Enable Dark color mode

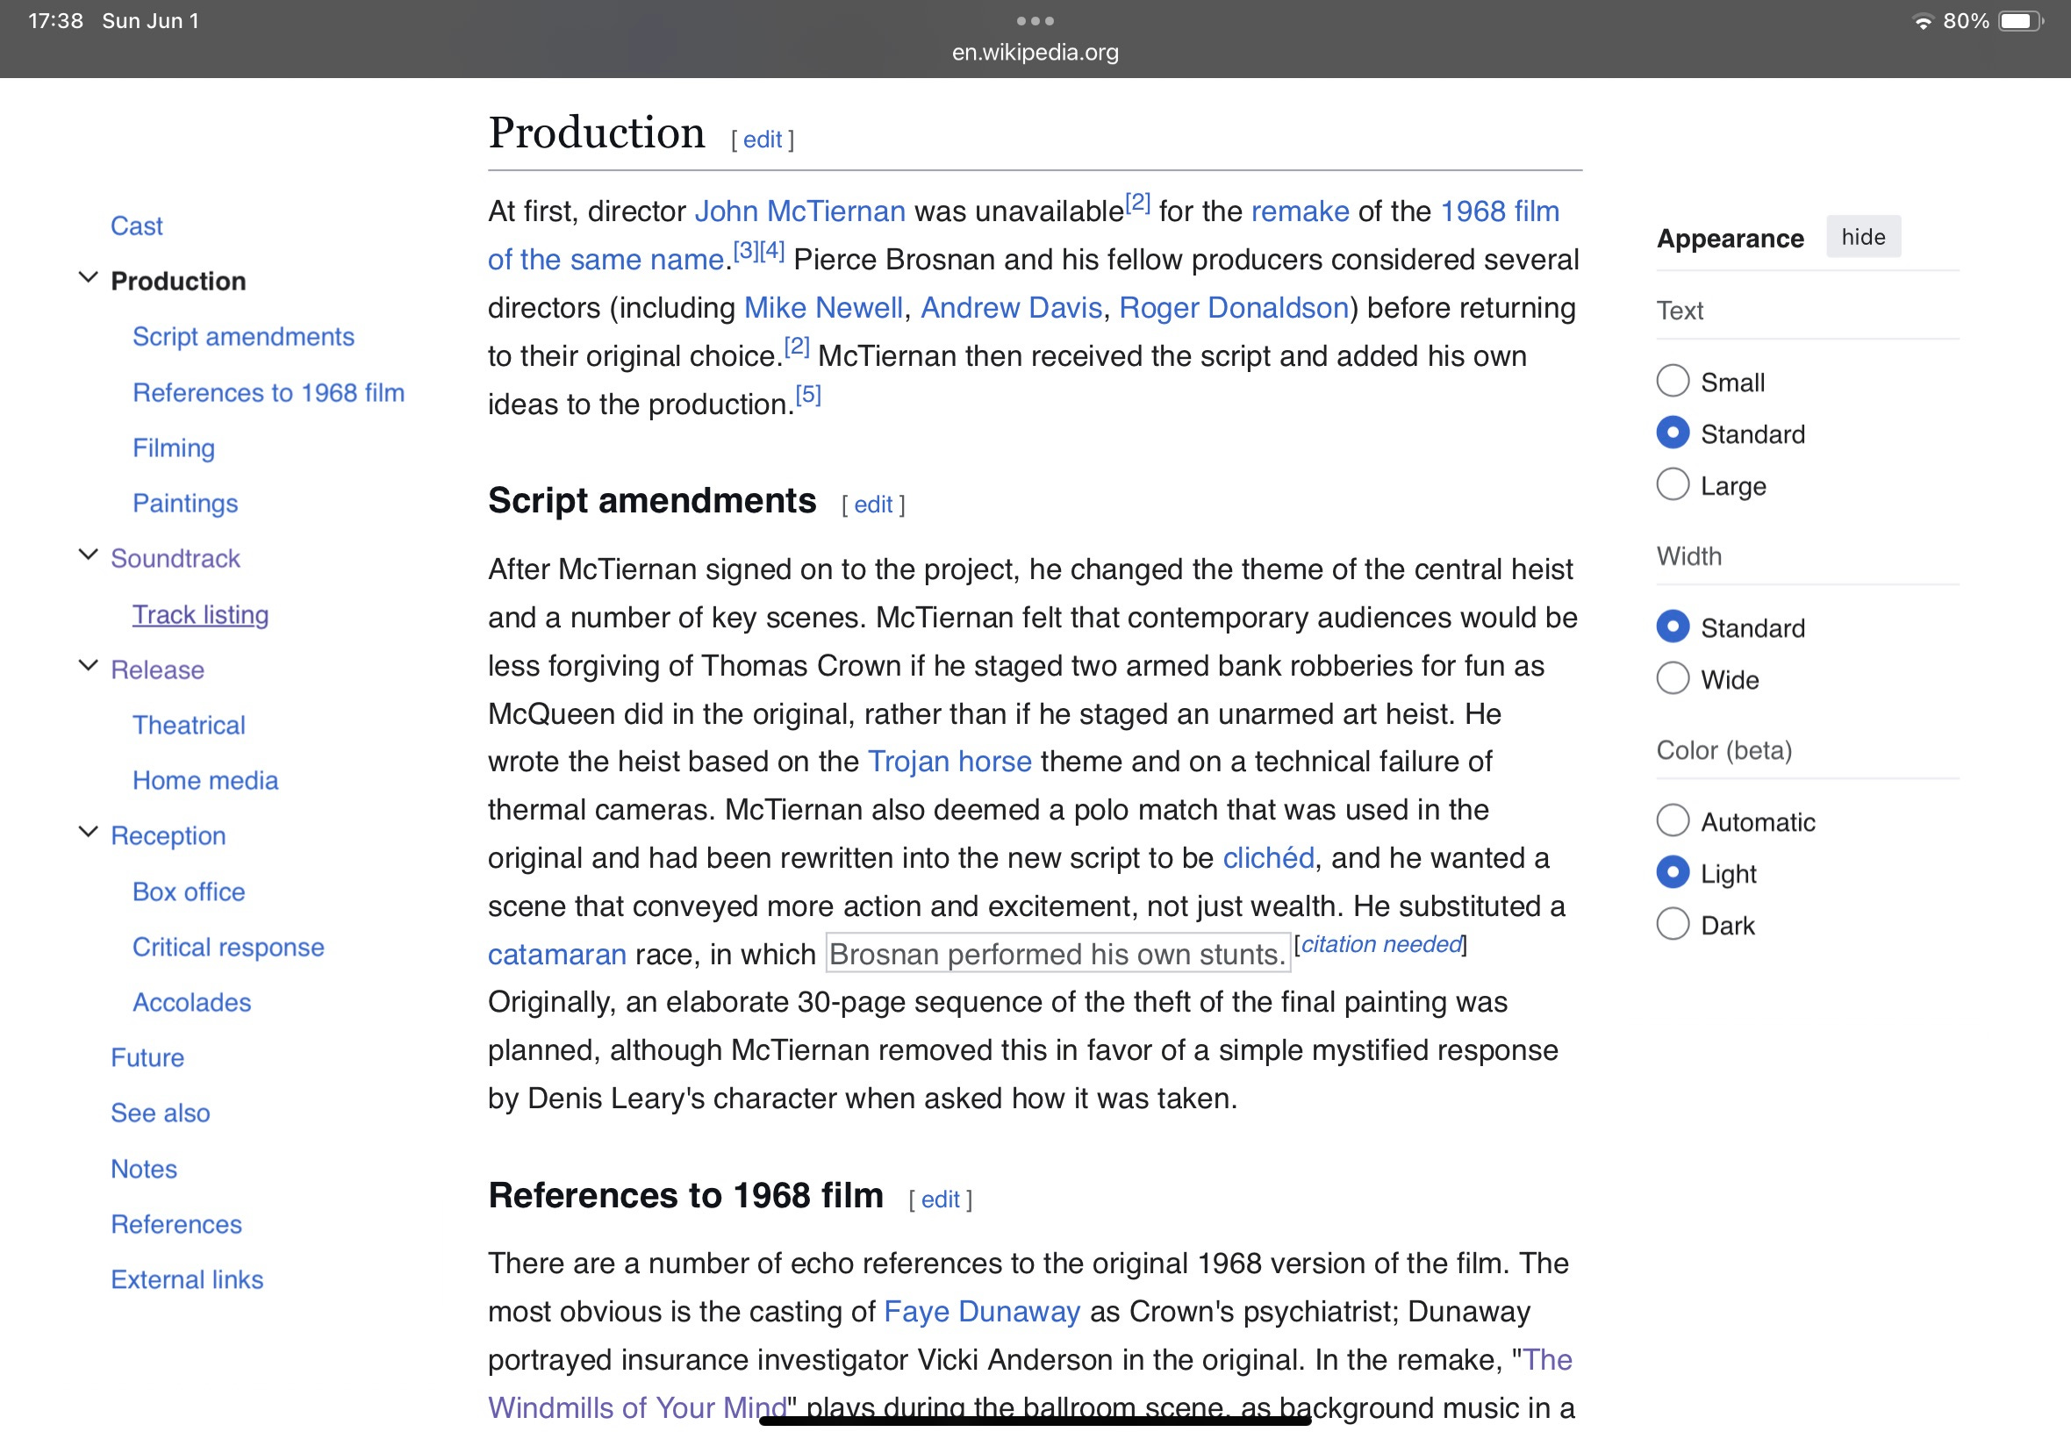tap(1673, 924)
